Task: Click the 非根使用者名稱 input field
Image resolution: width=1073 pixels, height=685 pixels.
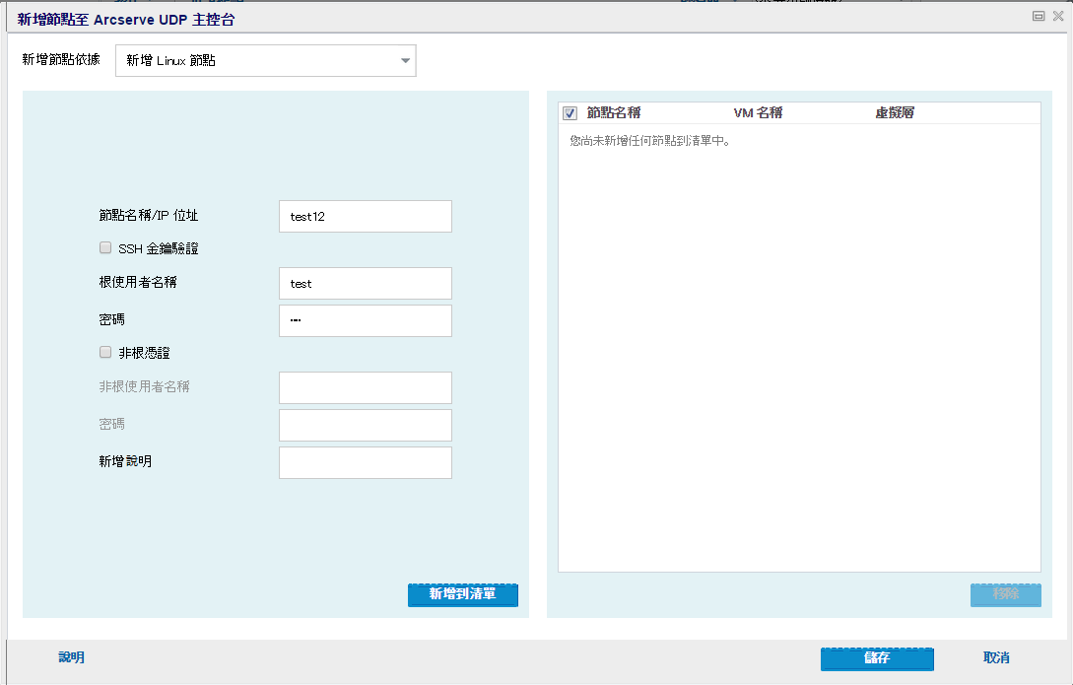Action: tap(366, 388)
